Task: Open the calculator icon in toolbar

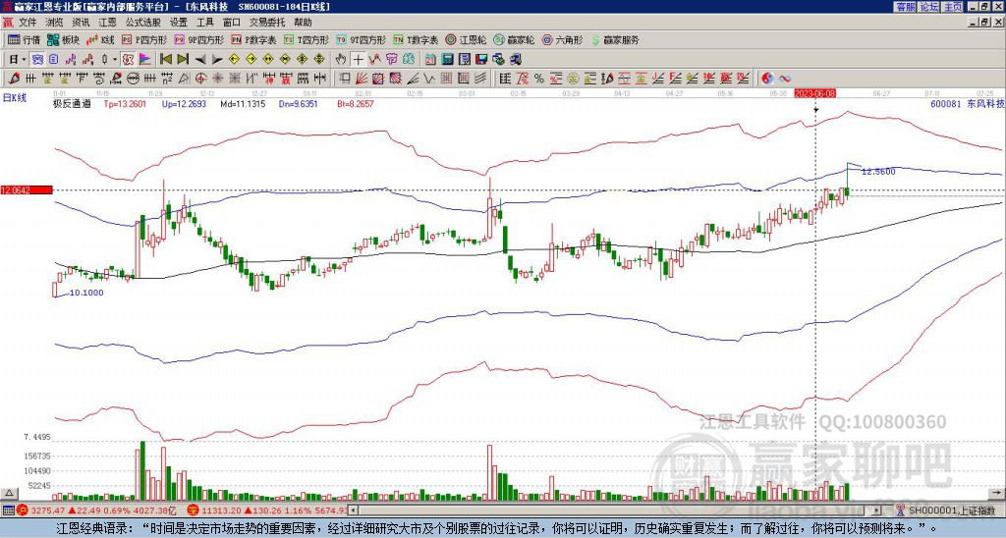Action: click(447, 60)
